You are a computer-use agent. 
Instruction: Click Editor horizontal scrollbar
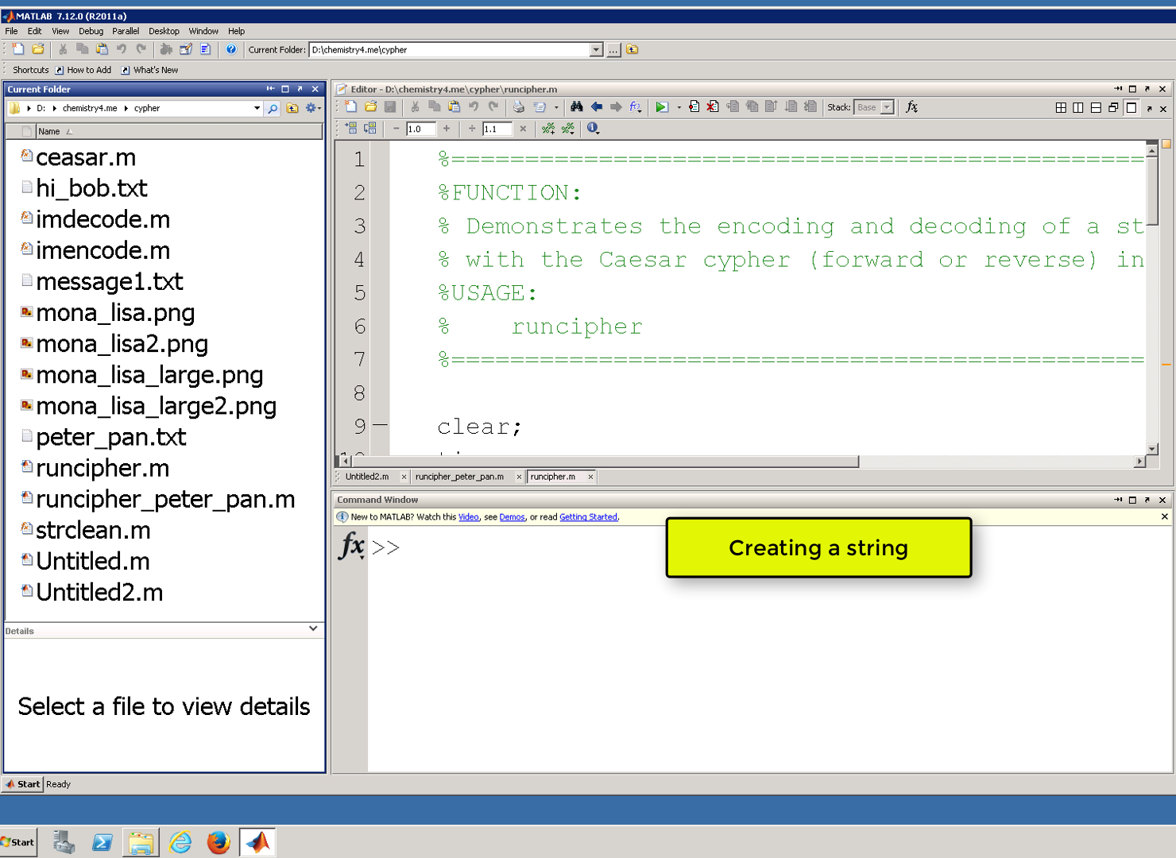coord(605,462)
